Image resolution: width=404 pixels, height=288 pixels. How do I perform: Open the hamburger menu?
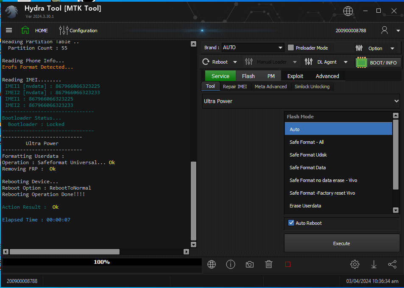(x=9, y=31)
